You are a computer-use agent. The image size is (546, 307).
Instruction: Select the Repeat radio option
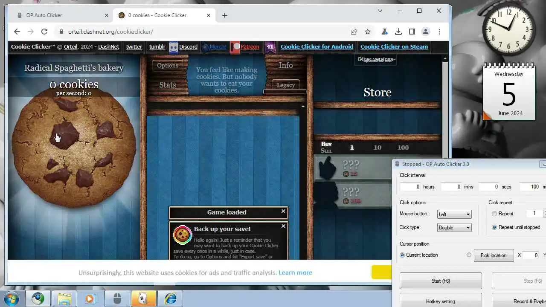pyautogui.click(x=494, y=214)
